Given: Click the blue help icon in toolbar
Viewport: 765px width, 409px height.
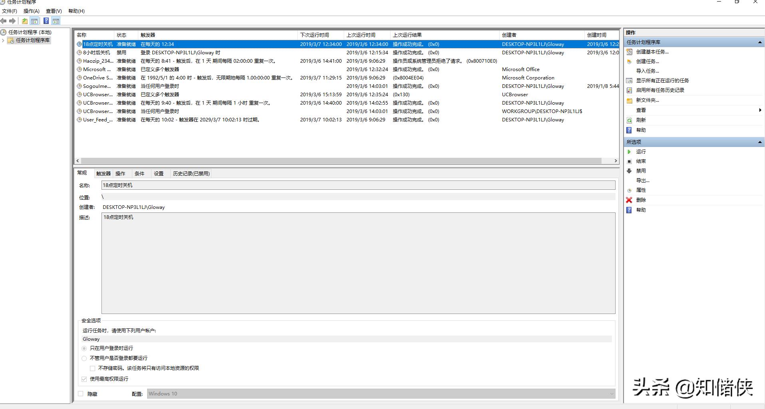Looking at the screenshot, I should (x=46, y=21).
